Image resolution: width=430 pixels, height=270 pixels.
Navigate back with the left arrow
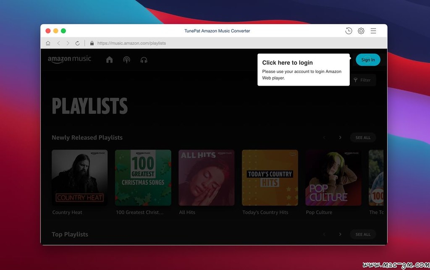click(x=58, y=43)
